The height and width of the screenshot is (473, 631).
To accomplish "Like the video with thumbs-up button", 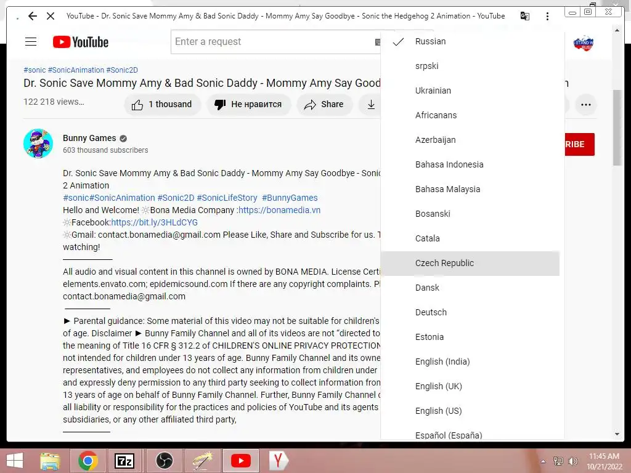I will 162,105.
